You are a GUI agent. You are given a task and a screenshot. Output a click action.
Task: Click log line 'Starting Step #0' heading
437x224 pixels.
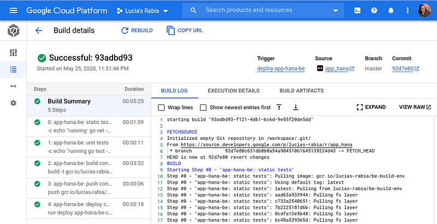pyautogui.click(x=231, y=170)
